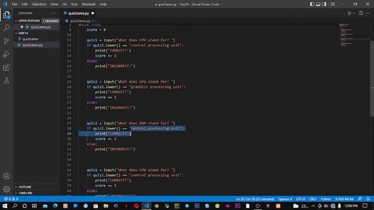Open the Explorer view in the activity bar
The image size is (374, 210).
point(6,15)
